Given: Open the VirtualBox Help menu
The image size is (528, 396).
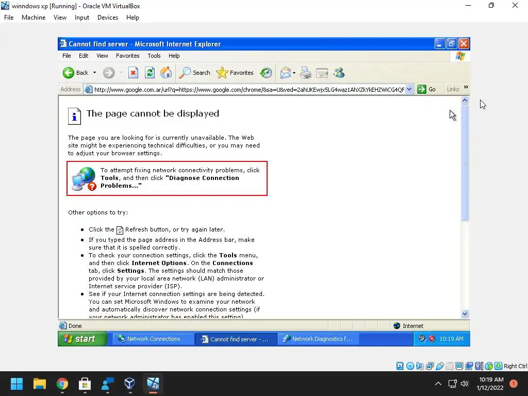Looking at the screenshot, I should click(133, 18).
